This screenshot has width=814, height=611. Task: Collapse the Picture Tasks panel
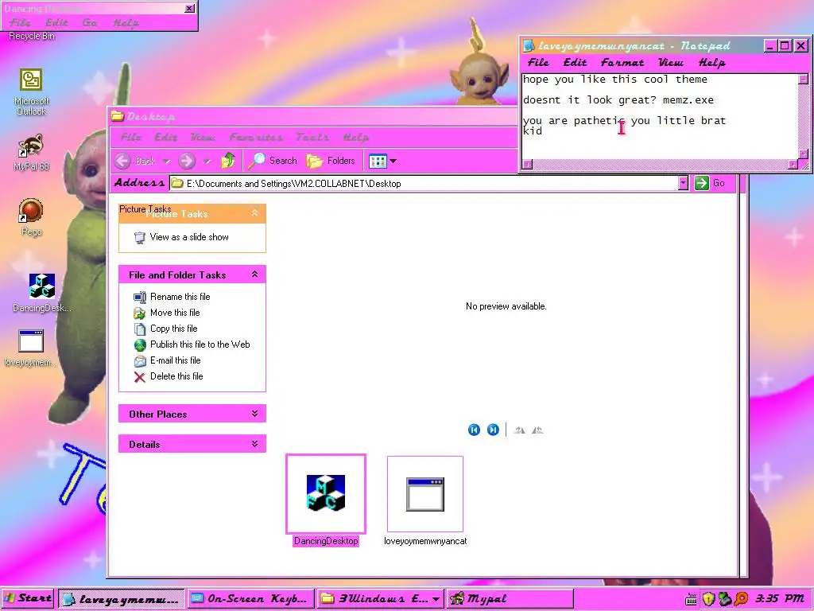coord(254,213)
